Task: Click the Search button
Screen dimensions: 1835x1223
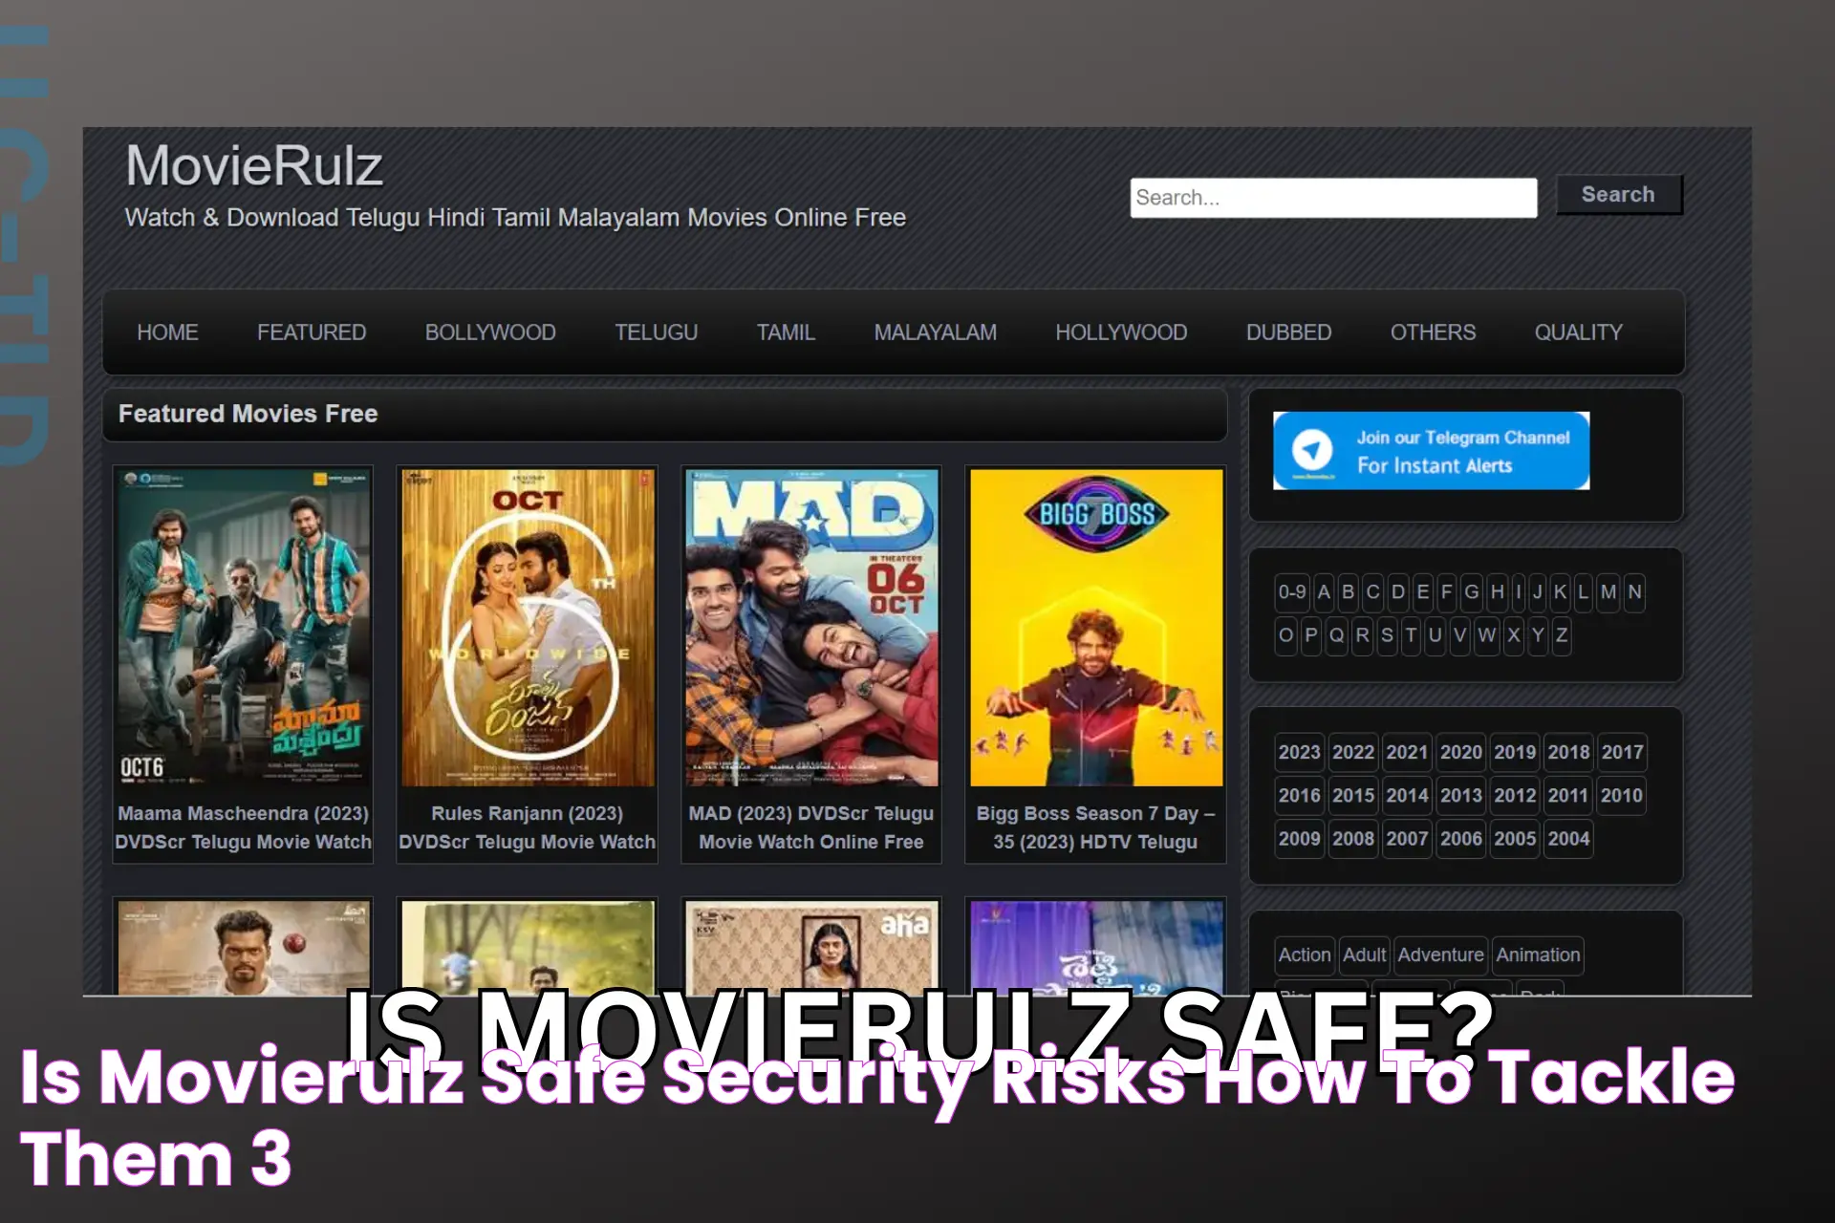Action: point(1619,194)
